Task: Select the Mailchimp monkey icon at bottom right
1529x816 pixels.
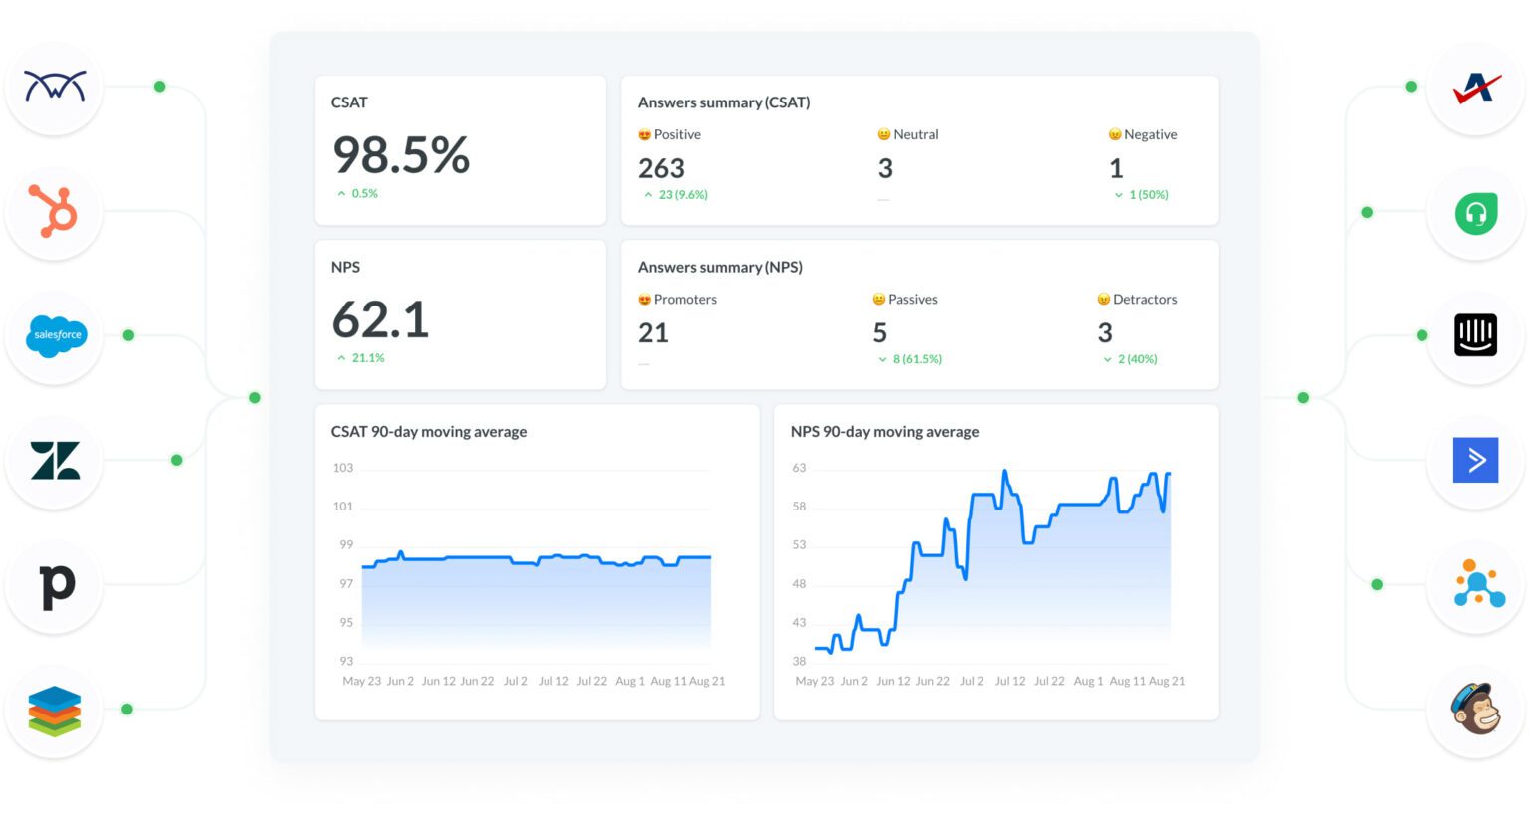Action: [x=1475, y=709]
